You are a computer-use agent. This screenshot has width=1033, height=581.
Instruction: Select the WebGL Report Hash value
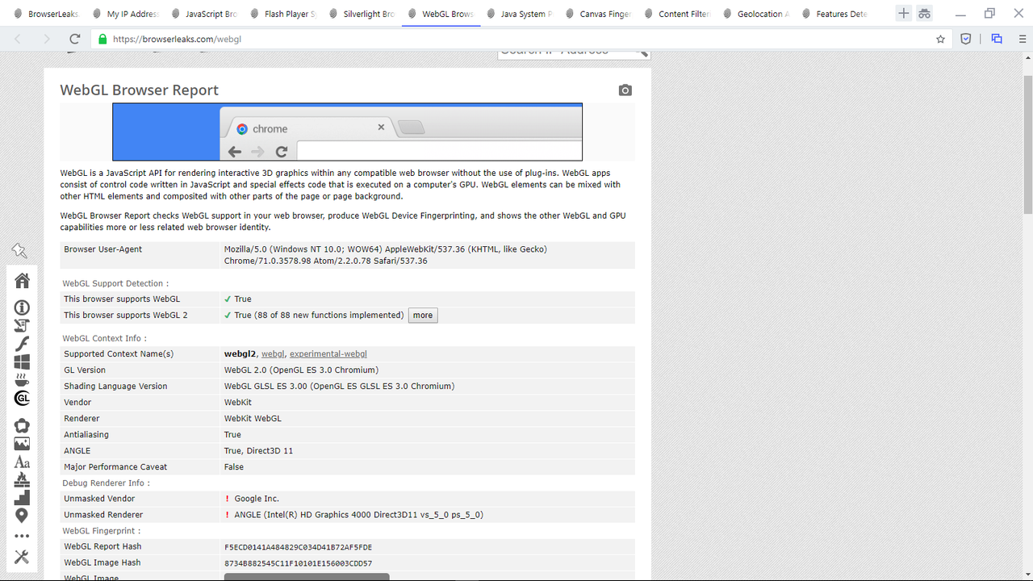coord(298,547)
